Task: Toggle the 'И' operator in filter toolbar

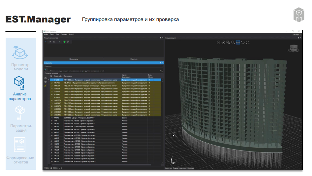Action: 59,42
